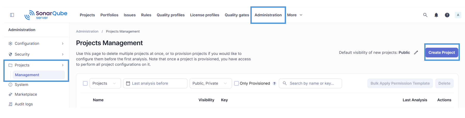
Task: Open the global search magnifier icon
Action: point(425,15)
